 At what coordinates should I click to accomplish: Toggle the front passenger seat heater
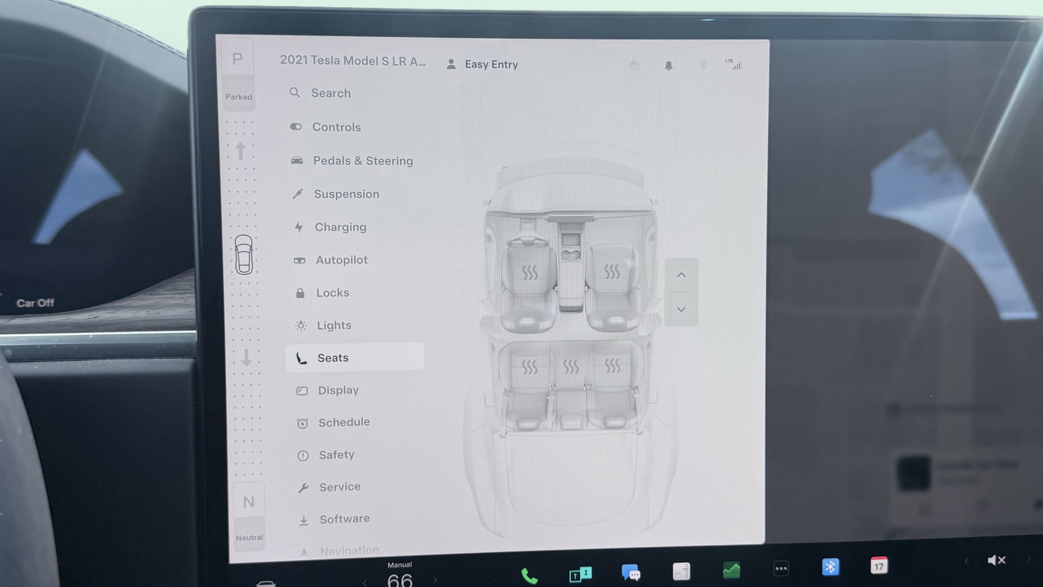click(x=612, y=271)
